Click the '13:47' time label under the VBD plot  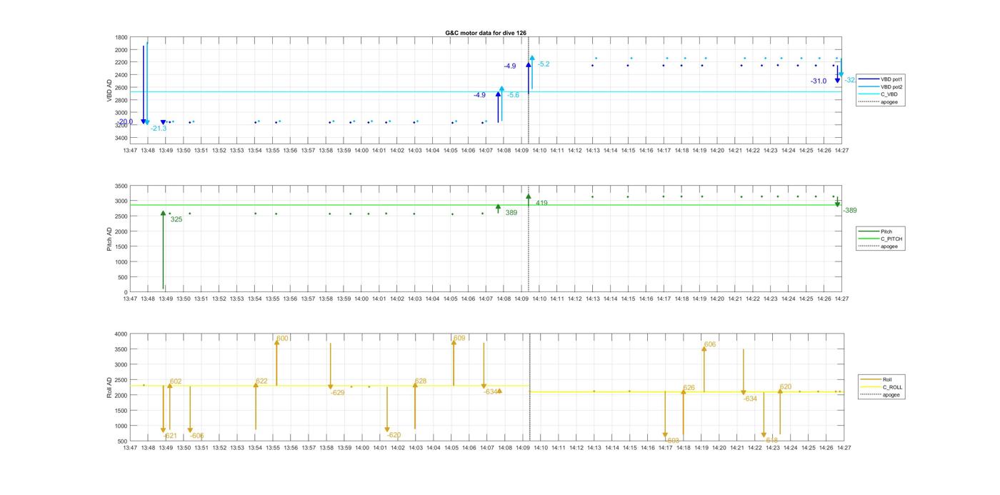pos(130,151)
